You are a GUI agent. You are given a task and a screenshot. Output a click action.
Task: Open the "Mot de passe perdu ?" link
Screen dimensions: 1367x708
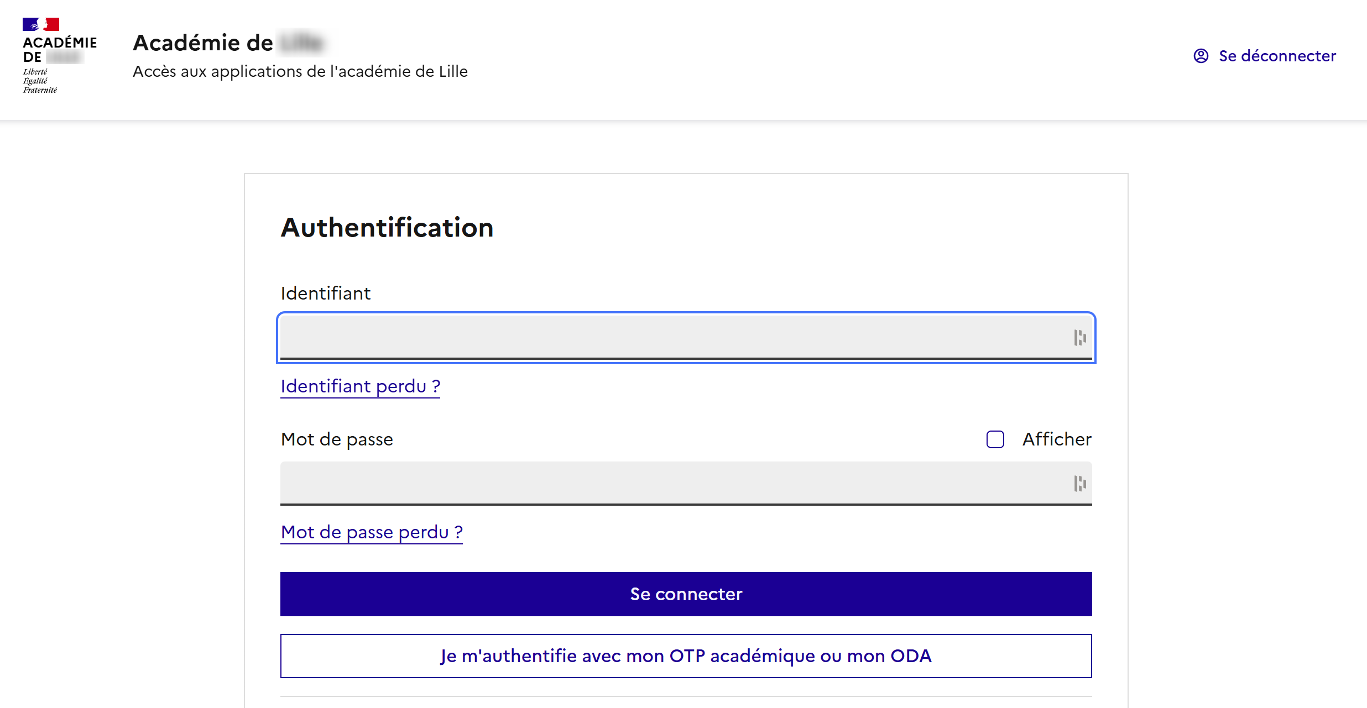tap(372, 532)
